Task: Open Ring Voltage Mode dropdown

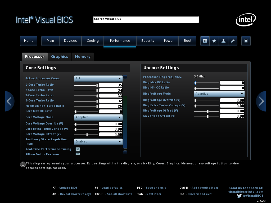Action: [x=219, y=94]
